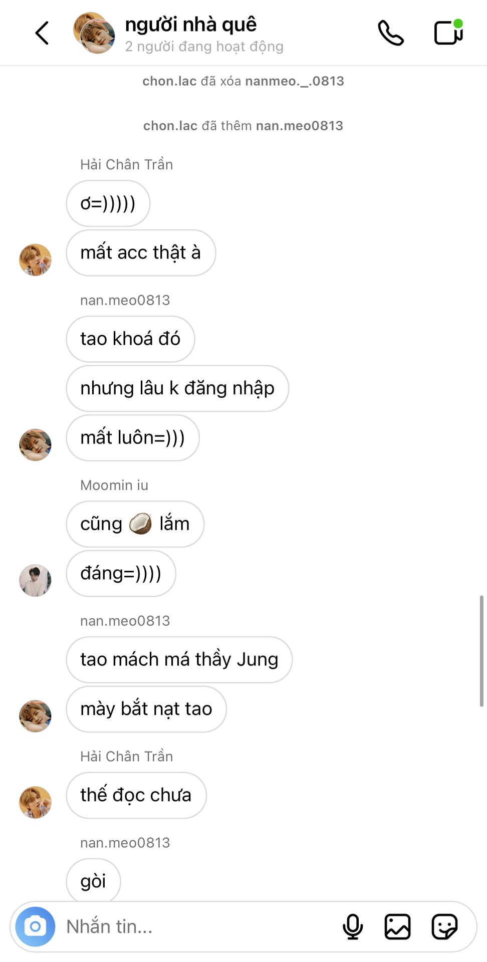Screen dimensions: 487x962
Task: Click the chat scrollbar indicator
Action: click(481, 650)
